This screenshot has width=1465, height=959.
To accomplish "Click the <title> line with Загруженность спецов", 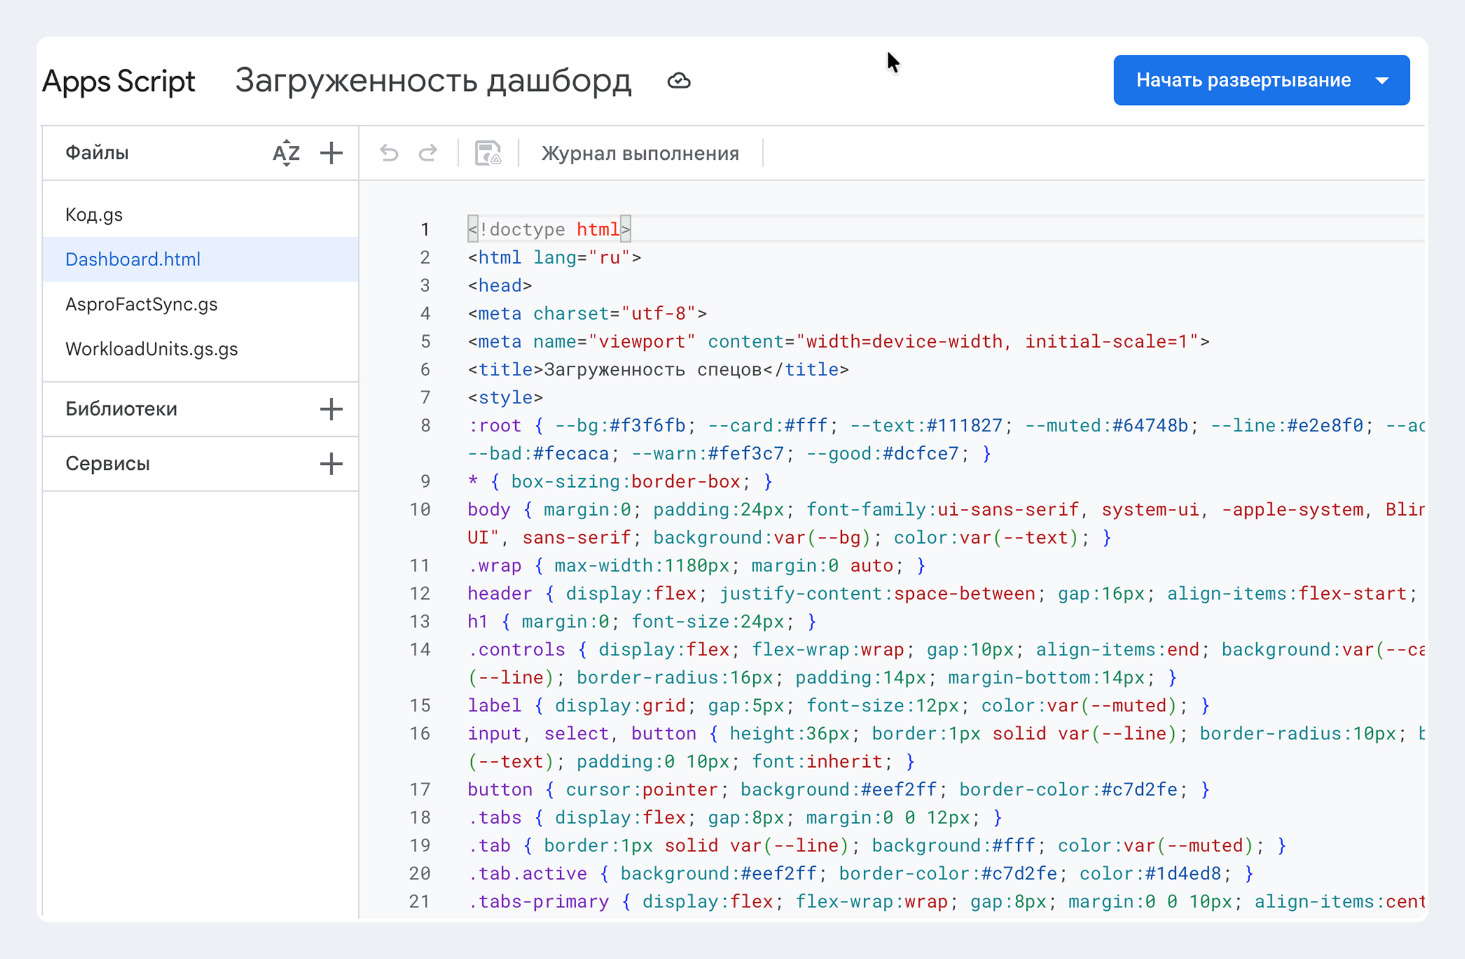I will [658, 370].
